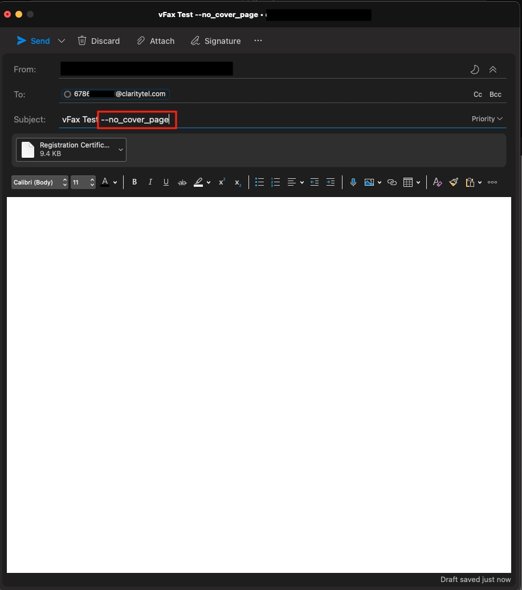Viewport: 522px width, 590px height.
Task: Click the Paste clipboard icon
Action: (x=470, y=182)
